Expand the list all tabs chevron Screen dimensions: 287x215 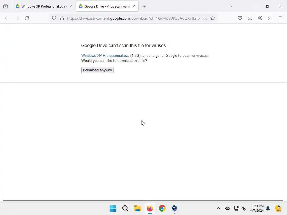pos(232,6)
